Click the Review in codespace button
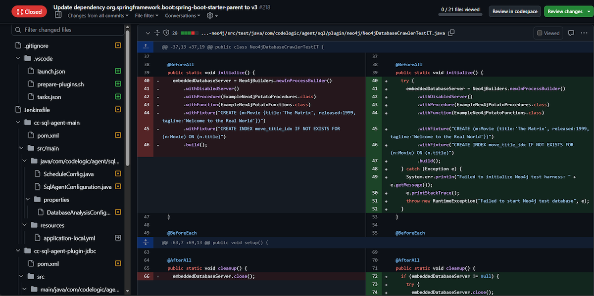The width and height of the screenshot is (594, 296). click(514, 11)
